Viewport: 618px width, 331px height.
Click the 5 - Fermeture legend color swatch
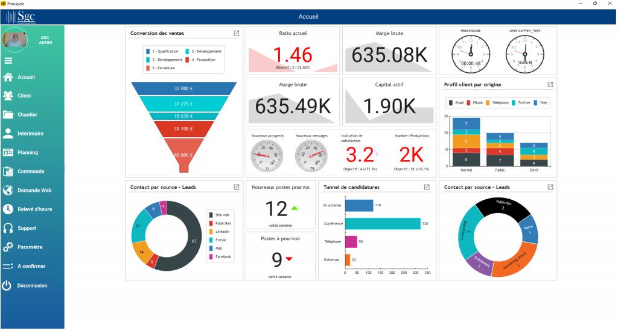148,68
